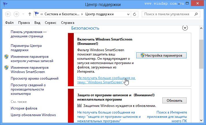
Task: Click the Защитник Windows castle icon
Action: 79,105
